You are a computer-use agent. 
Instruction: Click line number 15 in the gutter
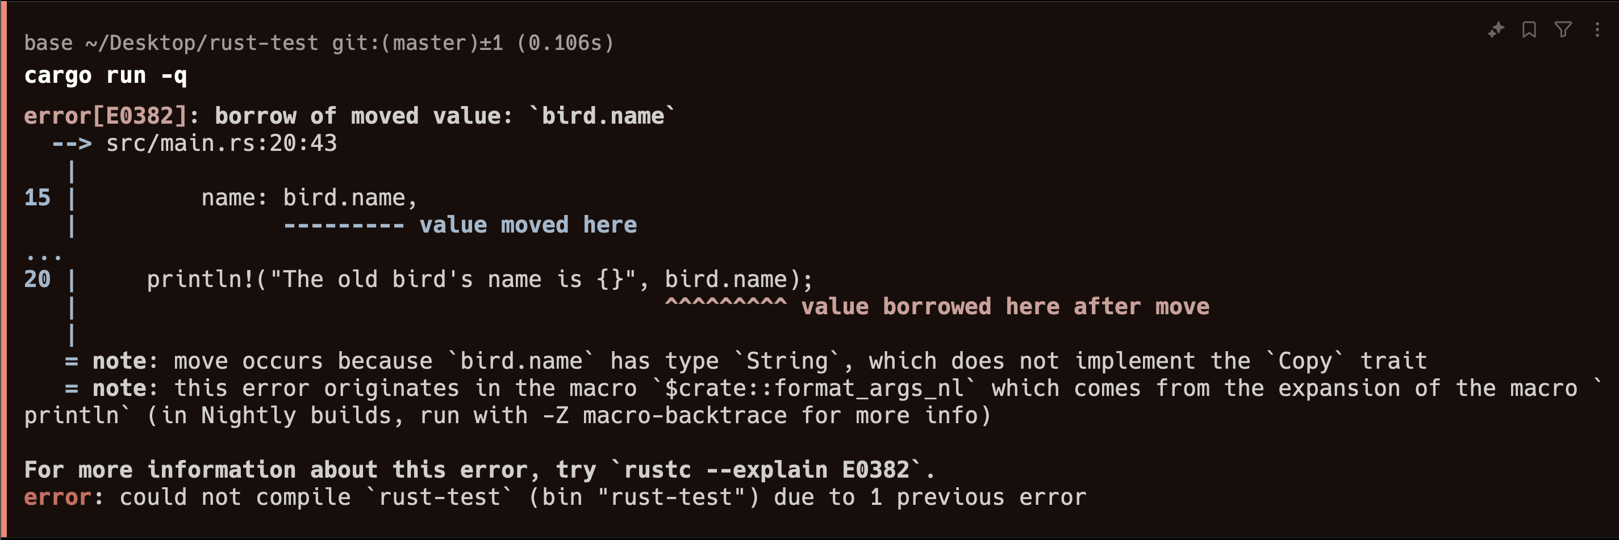pos(37,198)
